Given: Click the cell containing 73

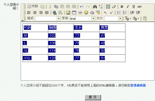Looking at the screenshot, I should coord(87,35).
